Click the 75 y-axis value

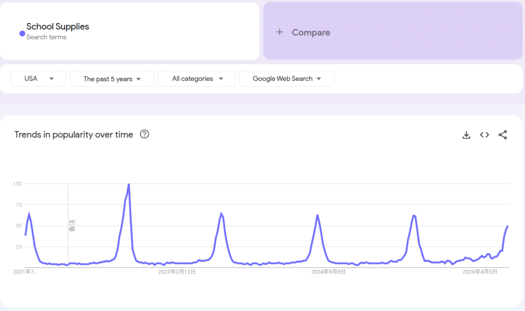19,204
